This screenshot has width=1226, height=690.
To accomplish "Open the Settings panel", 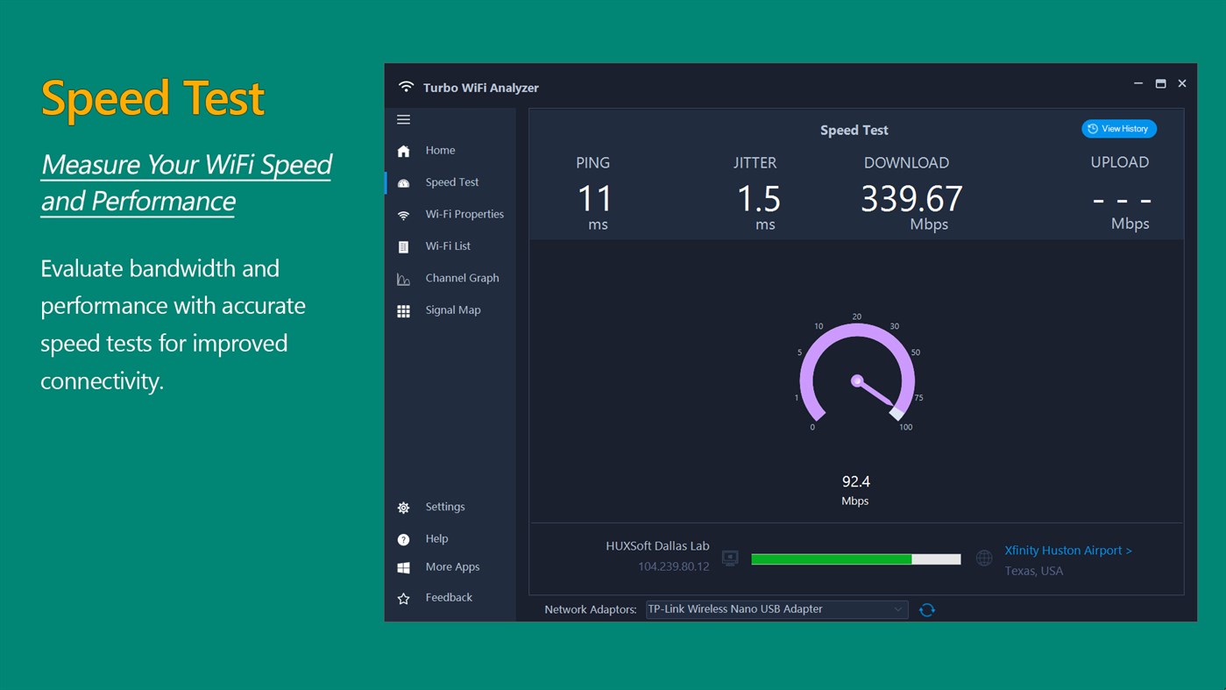I will (444, 507).
